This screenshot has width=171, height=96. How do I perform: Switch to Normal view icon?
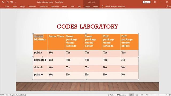131,95
